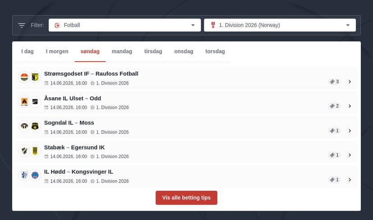Expand sport list via Fotball dropdown arrow
The height and width of the screenshot is (220, 373).
click(x=193, y=25)
